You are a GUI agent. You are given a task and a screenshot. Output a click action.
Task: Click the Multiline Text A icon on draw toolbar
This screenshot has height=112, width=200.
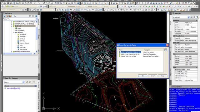154,10
